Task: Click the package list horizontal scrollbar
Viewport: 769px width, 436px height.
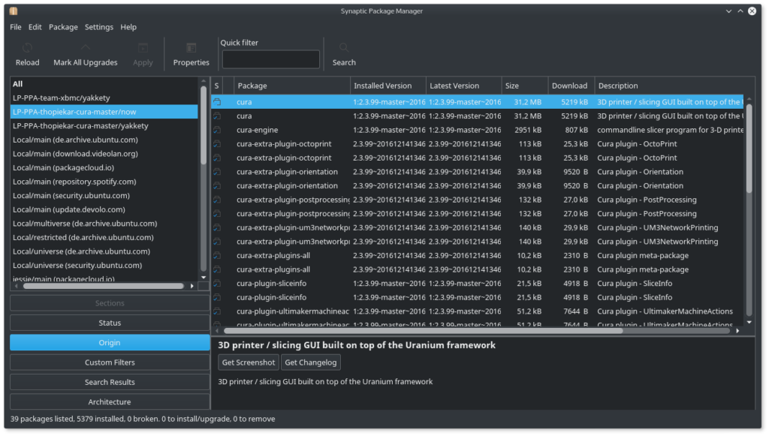Action: (x=423, y=331)
